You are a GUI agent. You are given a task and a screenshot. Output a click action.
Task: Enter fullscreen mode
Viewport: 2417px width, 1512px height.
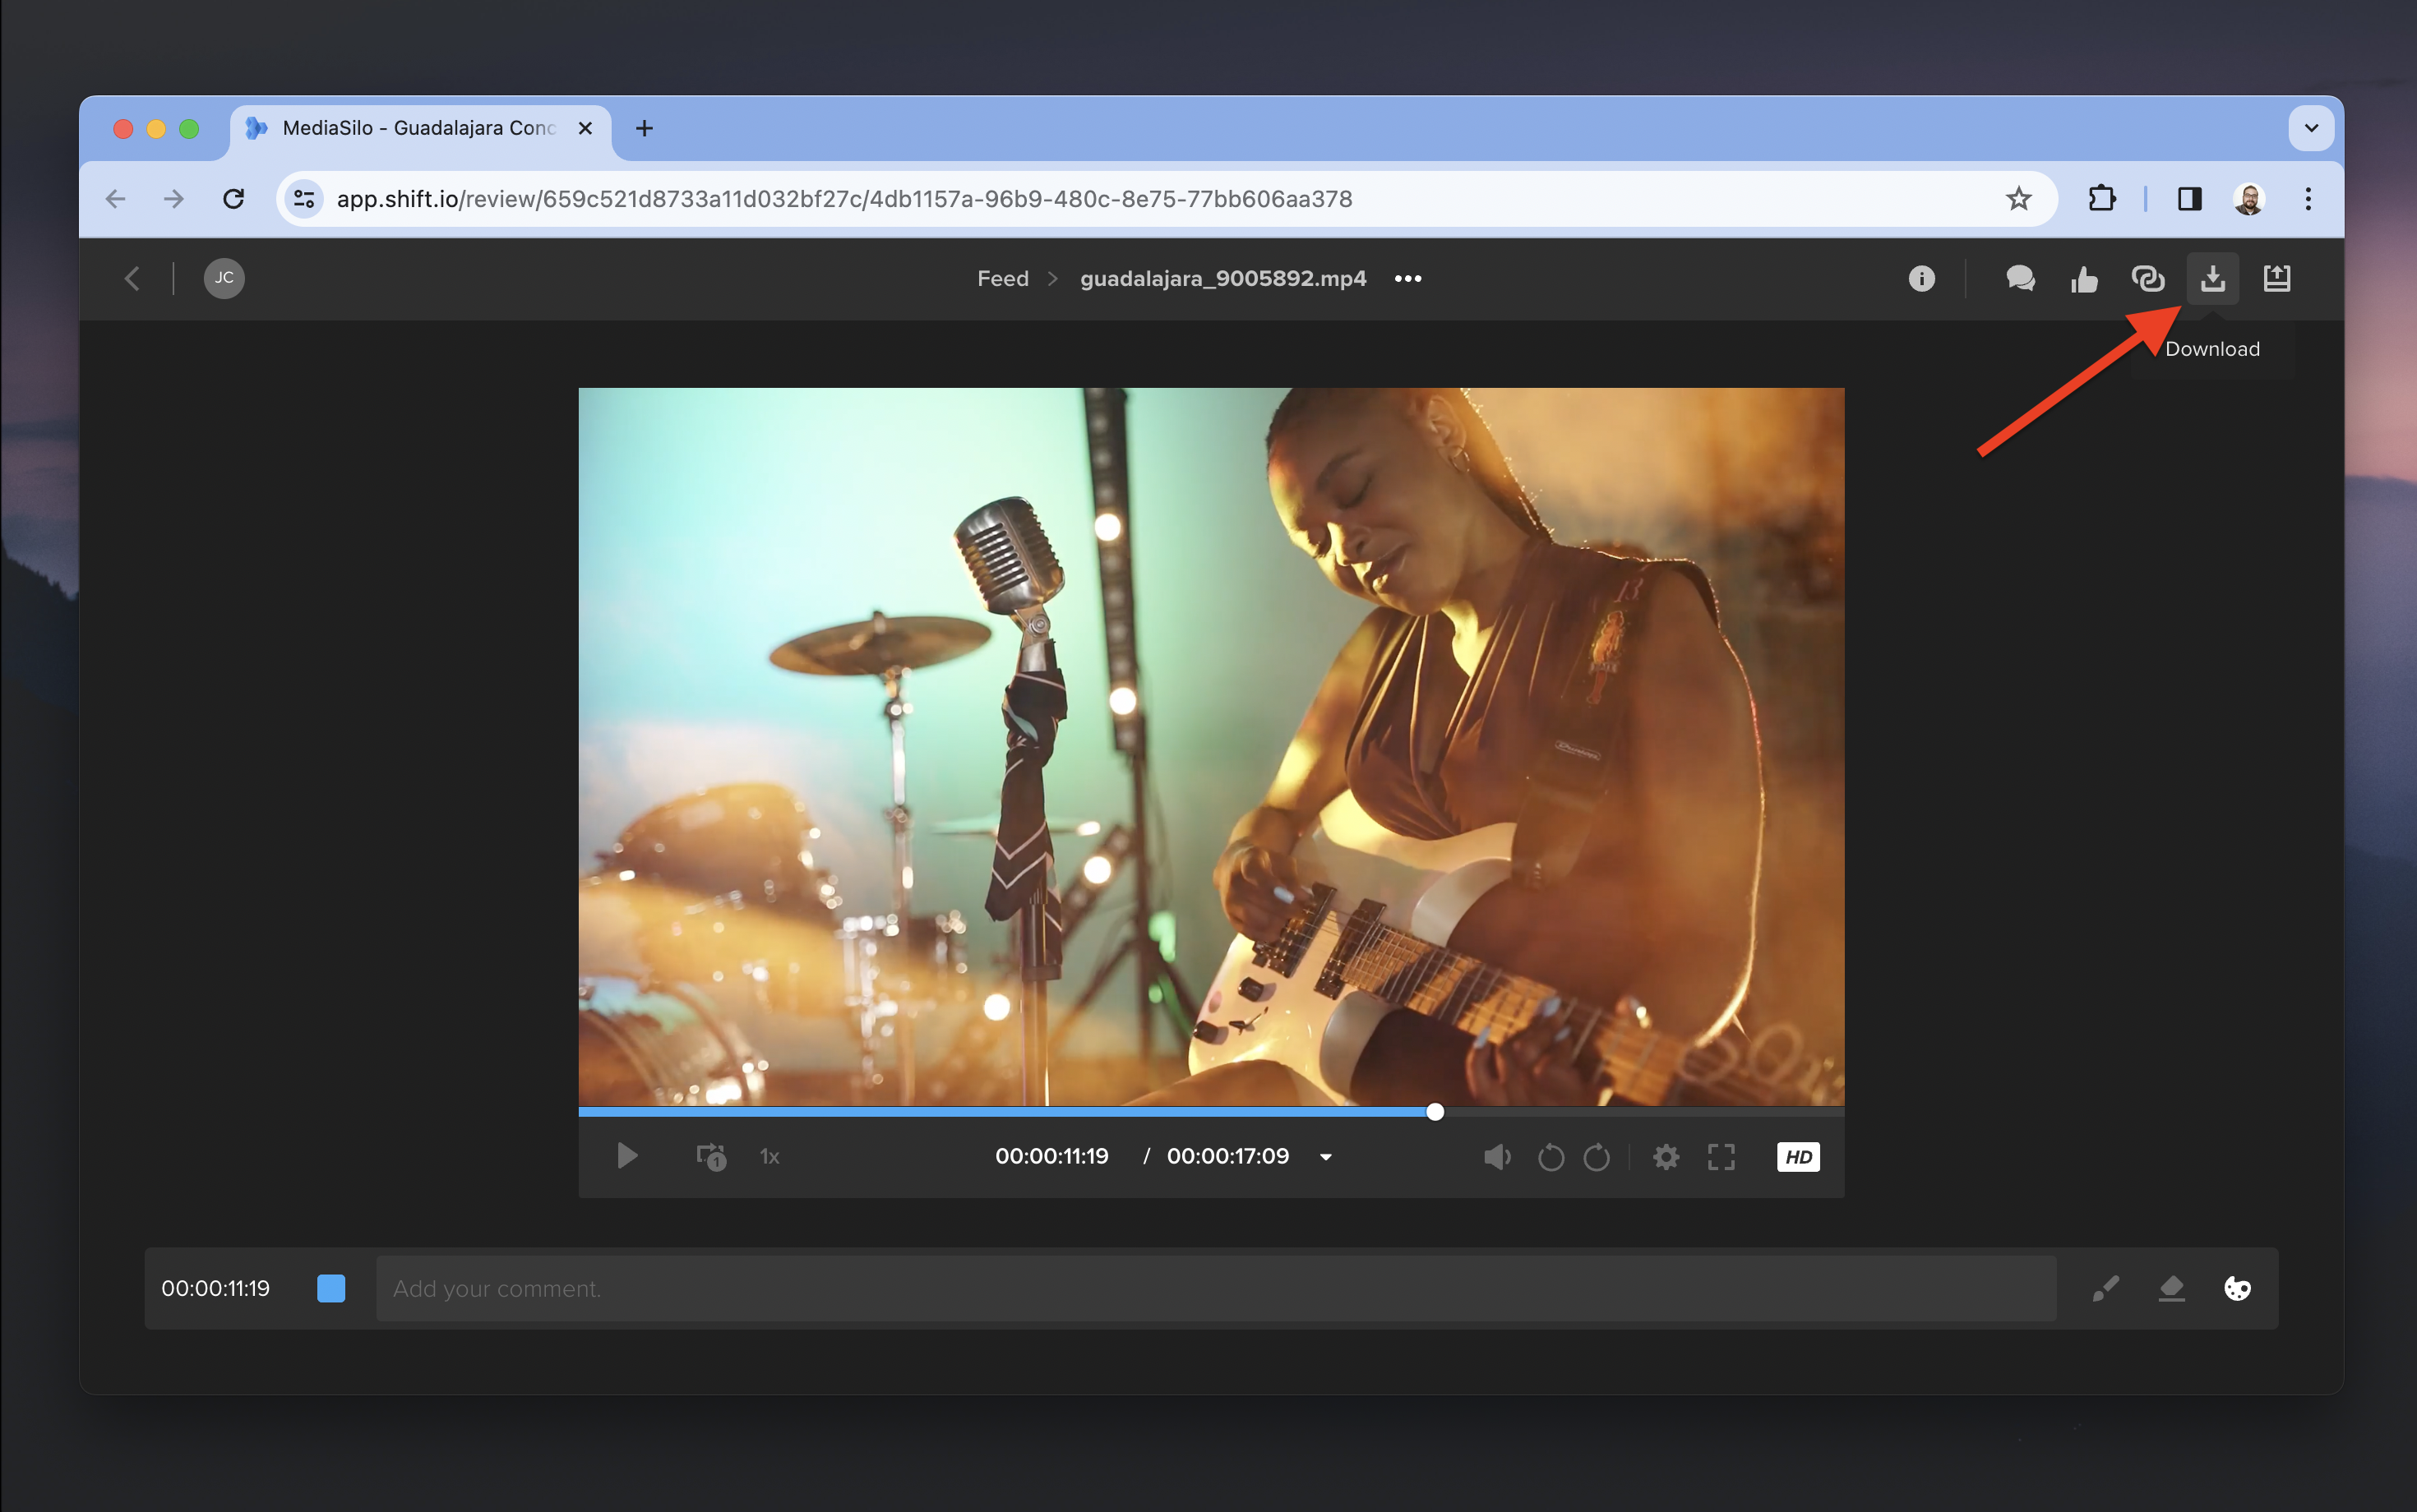[x=1721, y=1157]
